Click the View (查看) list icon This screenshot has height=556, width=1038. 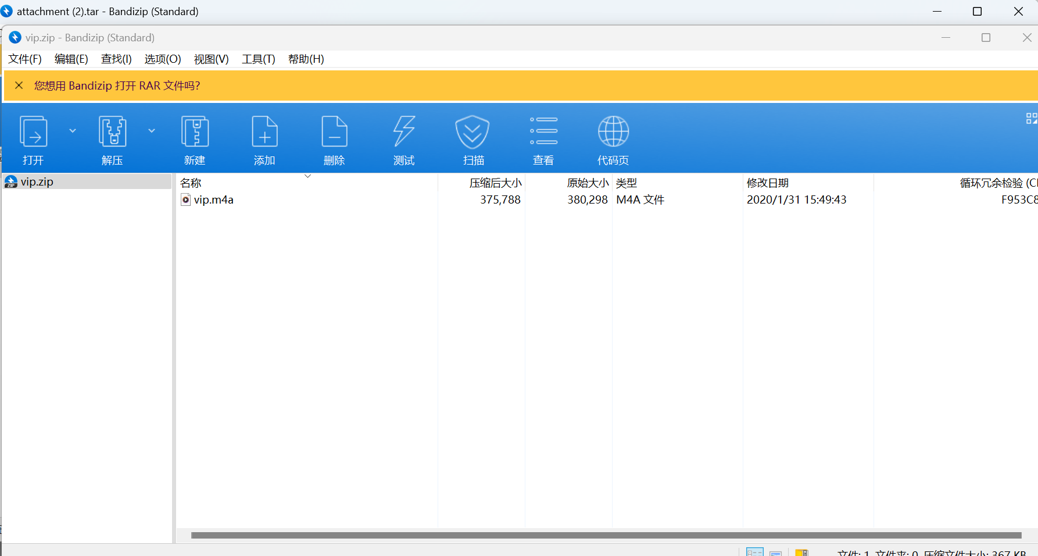[543, 131]
